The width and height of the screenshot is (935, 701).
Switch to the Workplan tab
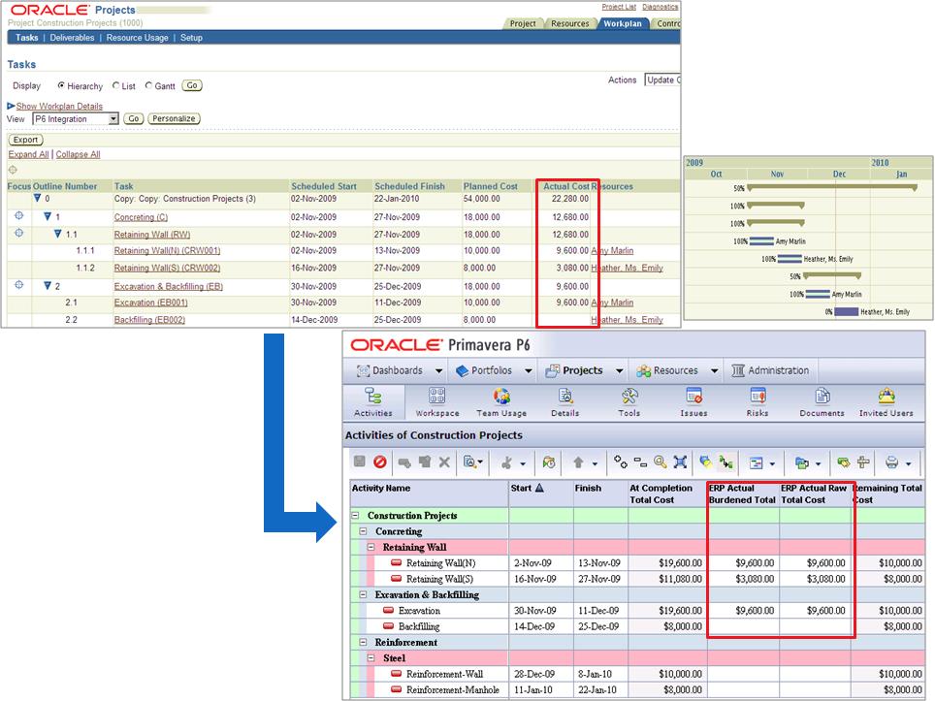tap(622, 23)
